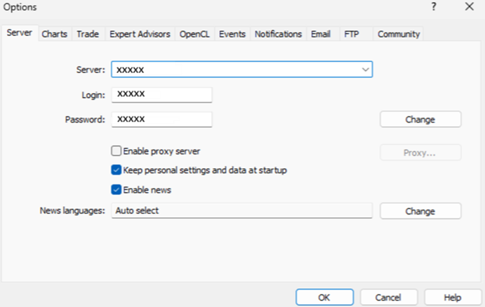Click Change button next to Password
Viewport: 485px width, 307px height.
point(420,120)
